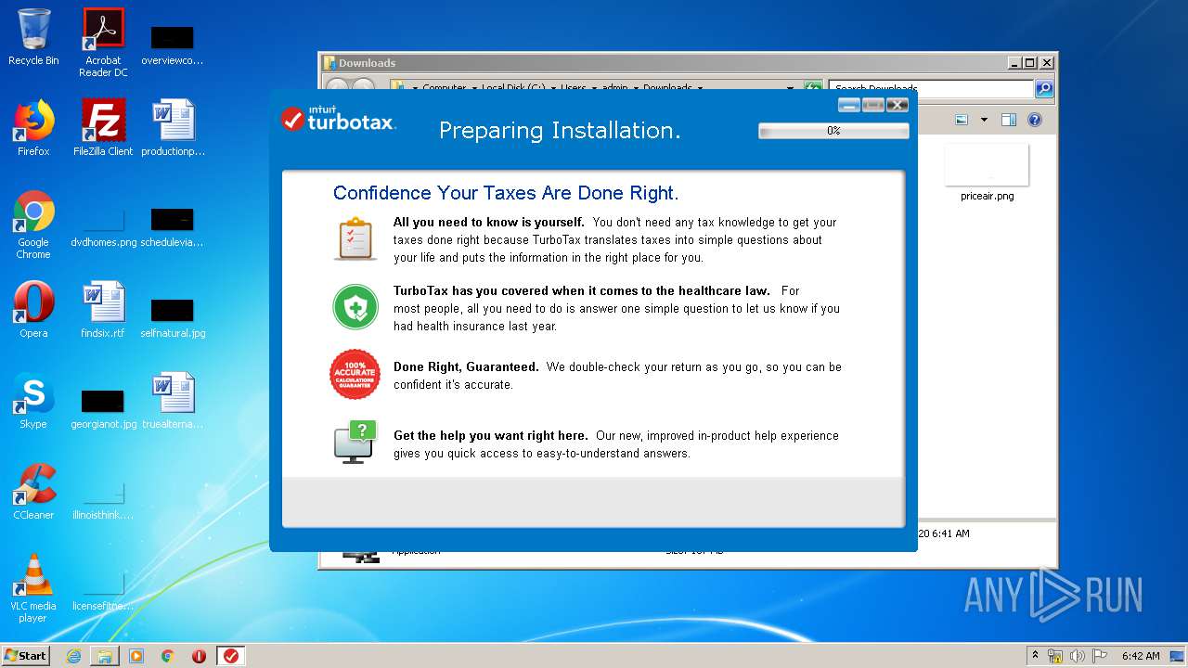Open Opera from the taskbar
The image size is (1188, 668).
(199, 656)
